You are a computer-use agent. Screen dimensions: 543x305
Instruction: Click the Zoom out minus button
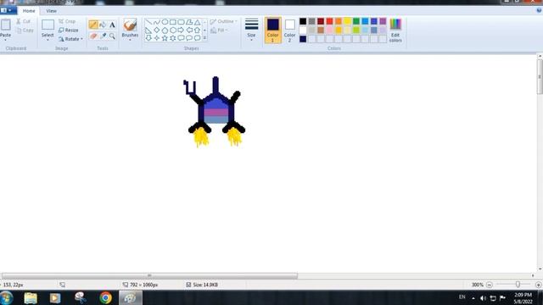490,285
